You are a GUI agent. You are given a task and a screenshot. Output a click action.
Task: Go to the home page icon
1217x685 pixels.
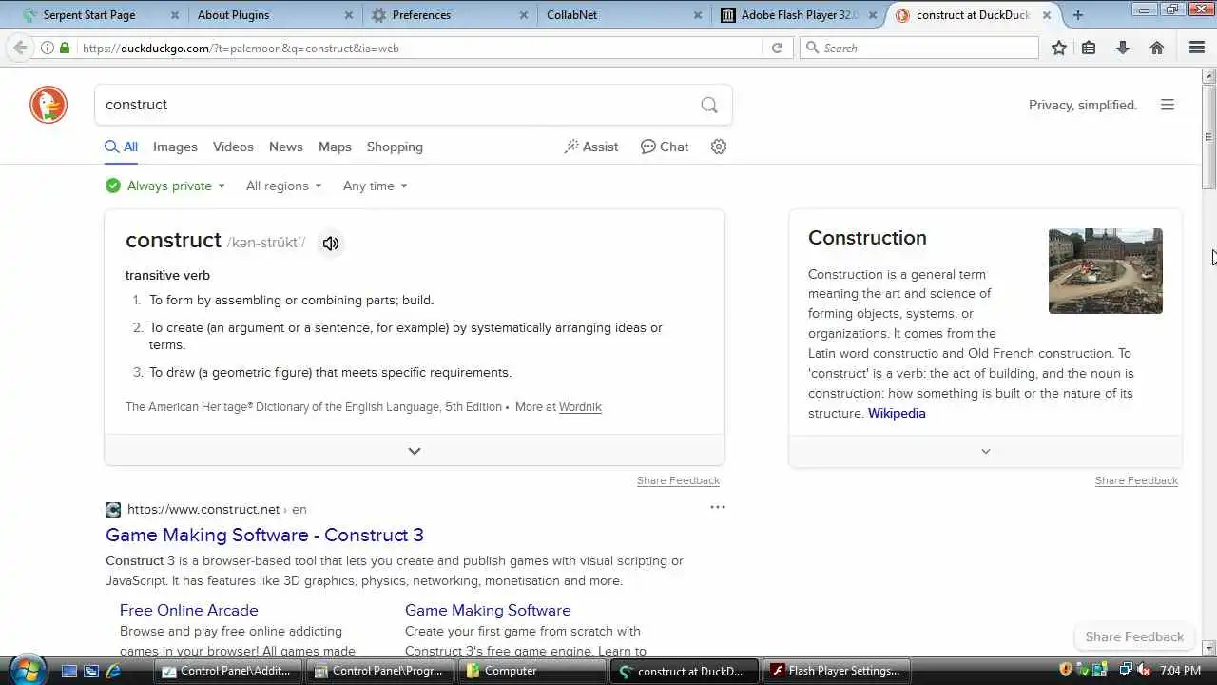[1157, 48]
